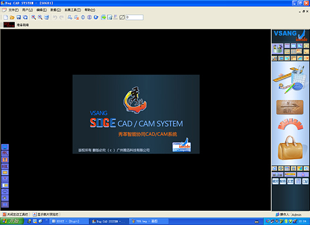
Task: Click the 显示裁片预览栏 button in the status bar
Action: coord(46,214)
